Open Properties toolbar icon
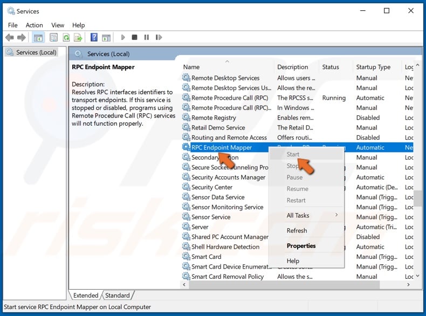The height and width of the screenshot is (316, 426). (x=53, y=37)
